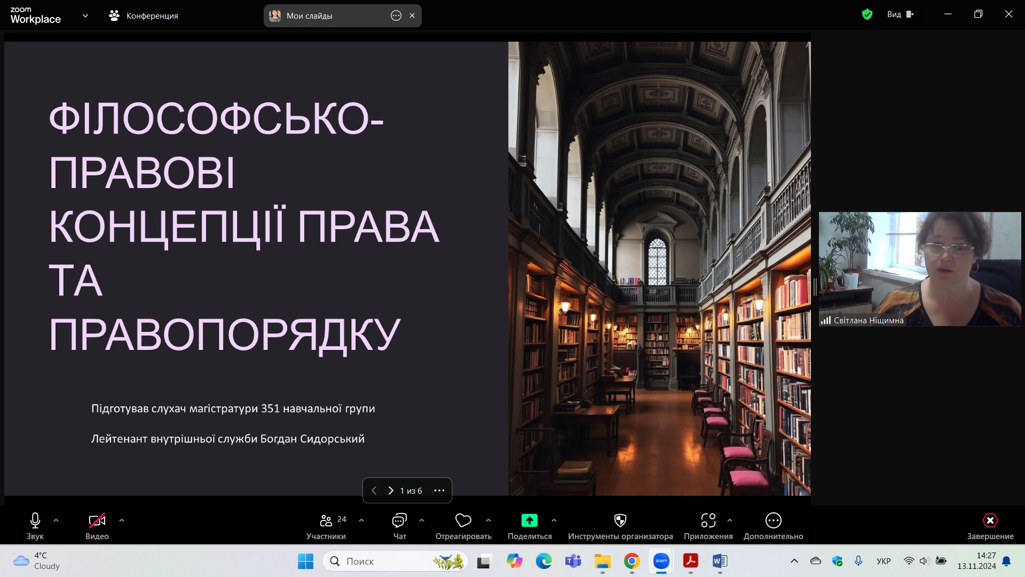Open the Вид view button
This screenshot has height=577, width=1025.
(900, 14)
